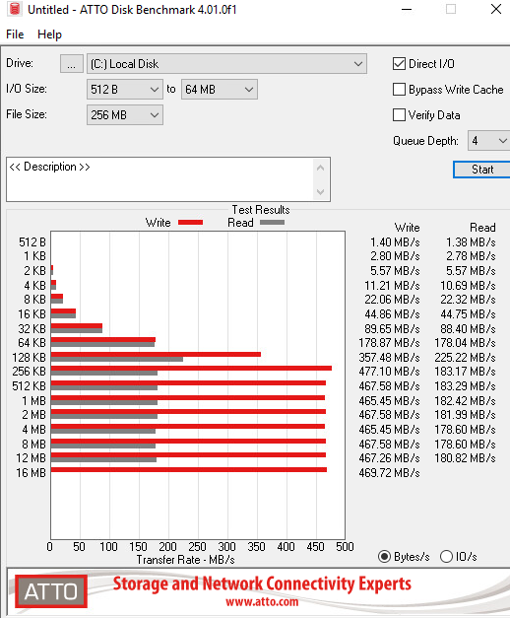Click the 357.48 MB/s write value
This screenshot has height=618, width=510.
click(x=389, y=358)
